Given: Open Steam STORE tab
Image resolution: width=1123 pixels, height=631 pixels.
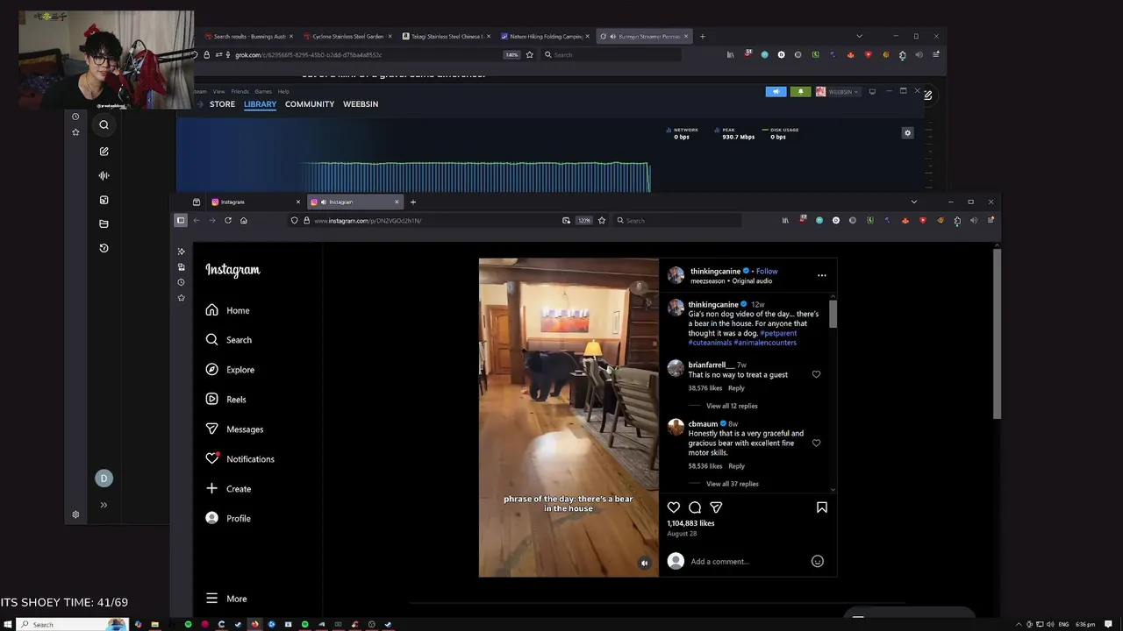Looking at the screenshot, I should tap(222, 104).
